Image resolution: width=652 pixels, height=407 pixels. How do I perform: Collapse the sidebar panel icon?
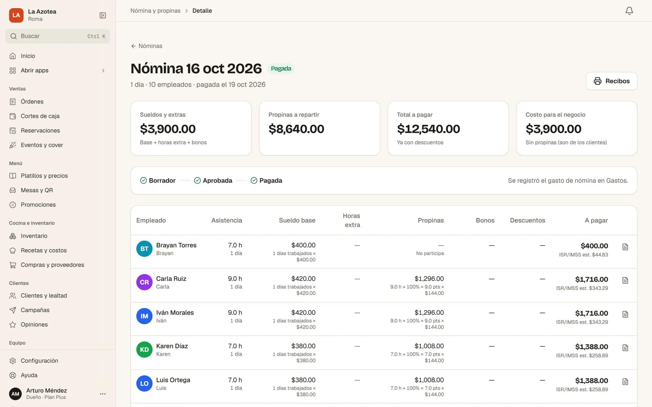click(103, 15)
